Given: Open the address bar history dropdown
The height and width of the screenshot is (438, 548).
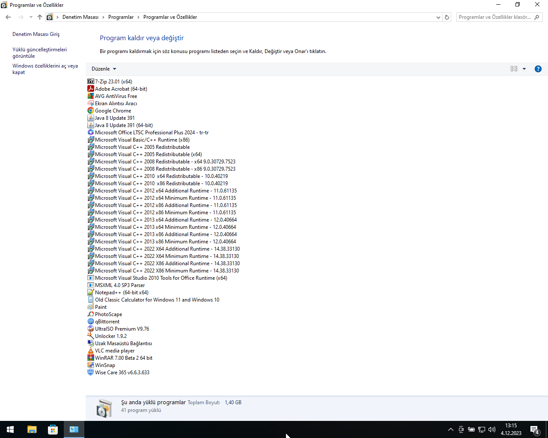Looking at the screenshot, I should (438, 17).
